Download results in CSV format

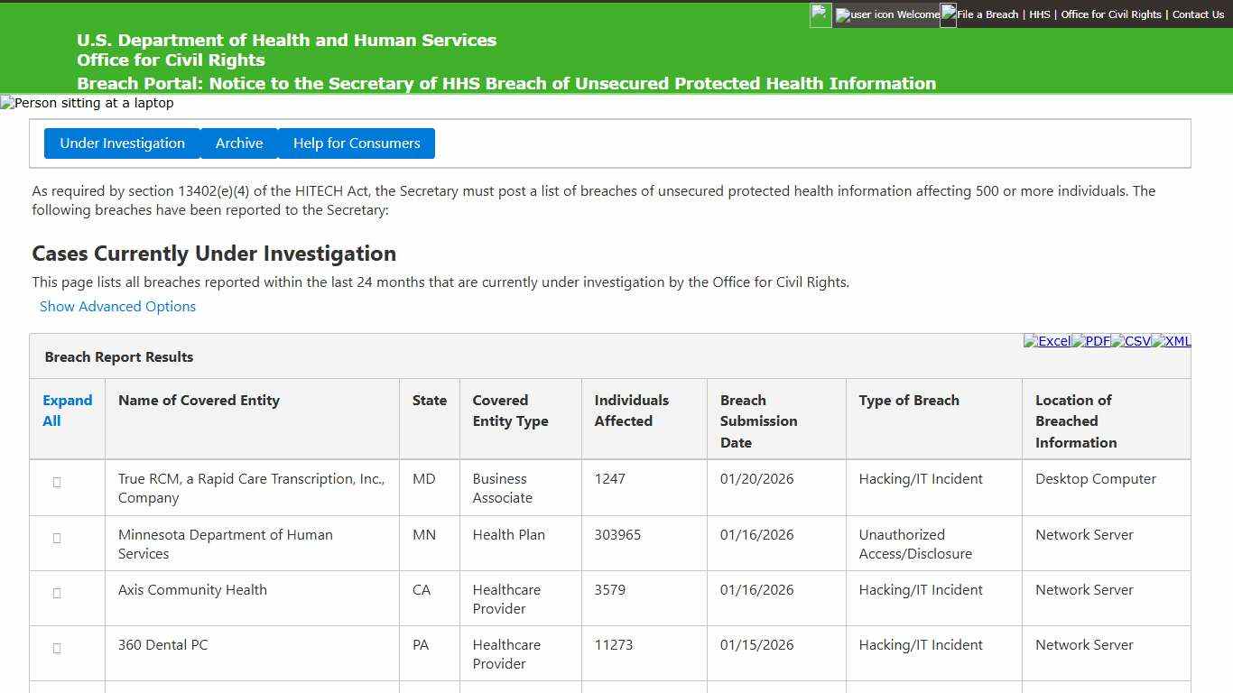[x=1130, y=341]
